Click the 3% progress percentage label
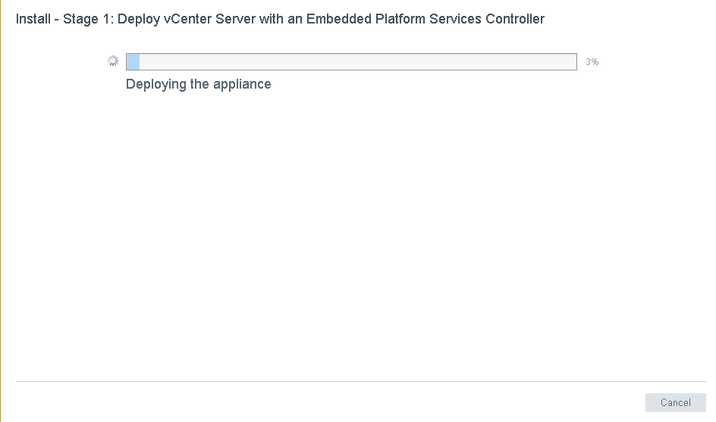The width and height of the screenshot is (716, 422). click(x=592, y=62)
